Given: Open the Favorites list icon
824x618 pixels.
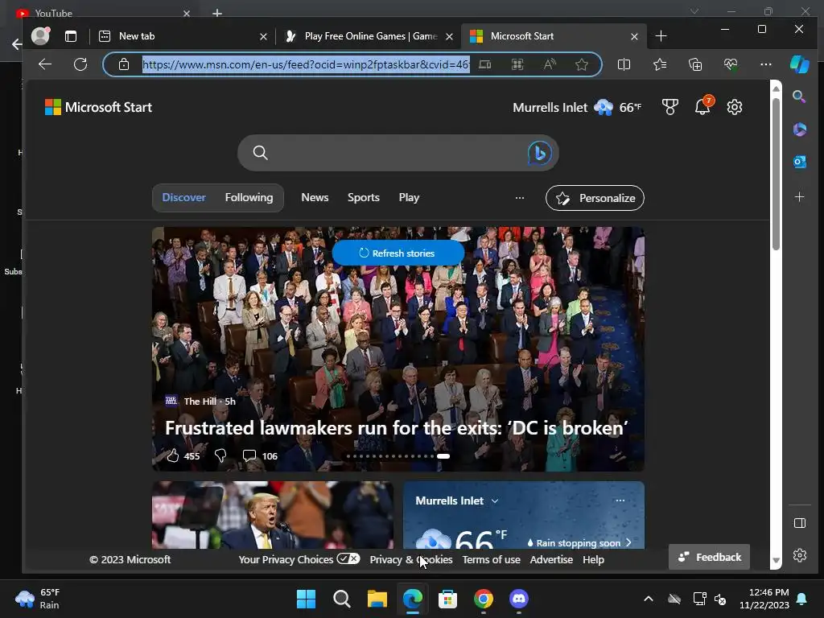Looking at the screenshot, I should [660, 64].
